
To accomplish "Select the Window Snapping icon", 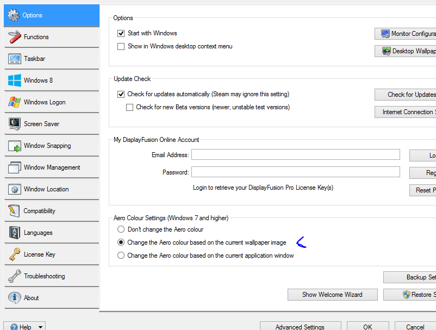I will [14, 146].
